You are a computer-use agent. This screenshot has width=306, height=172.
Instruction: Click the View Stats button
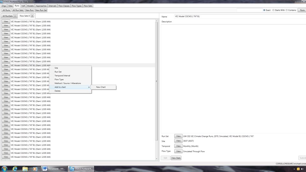176,158
